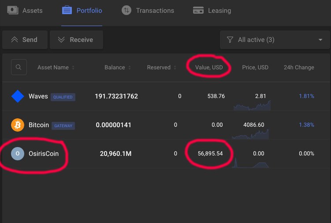
Task: Click Waves balance 191.73231762
Action: click(x=116, y=96)
